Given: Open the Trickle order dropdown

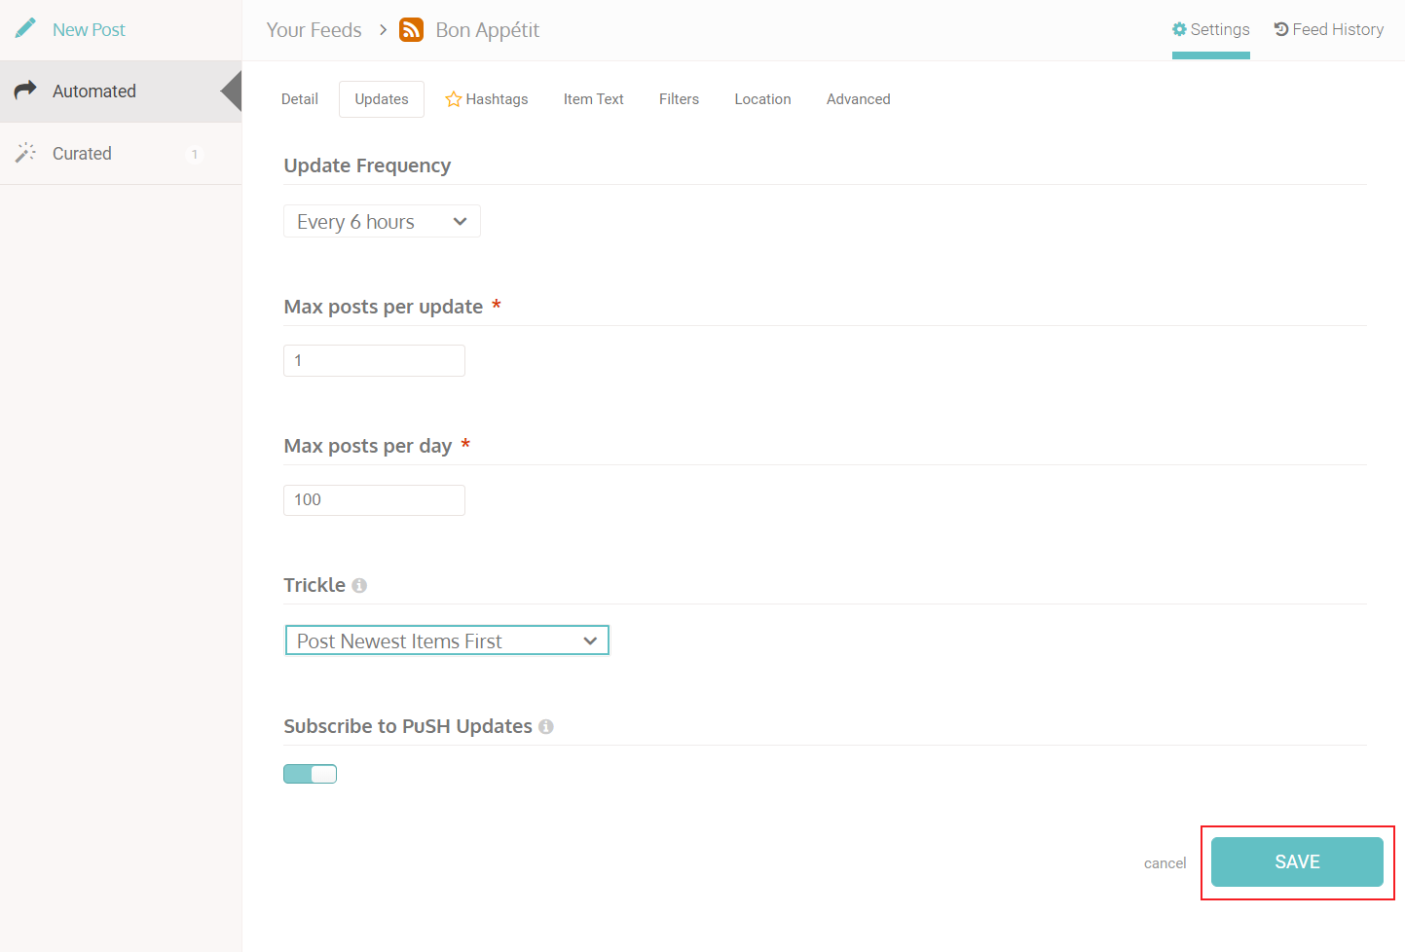Looking at the screenshot, I should click(x=447, y=641).
